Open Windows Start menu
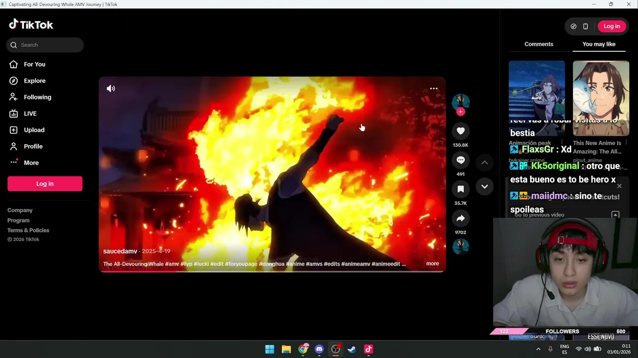Image resolution: width=638 pixels, height=358 pixels. (x=270, y=349)
